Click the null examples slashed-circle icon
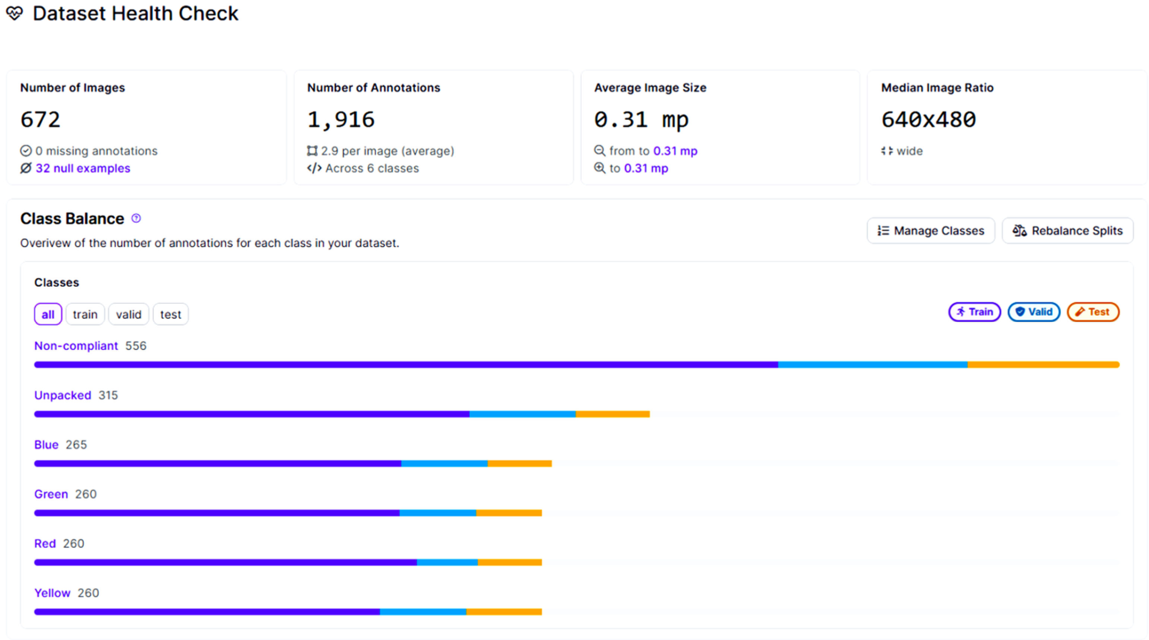The image size is (1149, 640). coord(26,168)
